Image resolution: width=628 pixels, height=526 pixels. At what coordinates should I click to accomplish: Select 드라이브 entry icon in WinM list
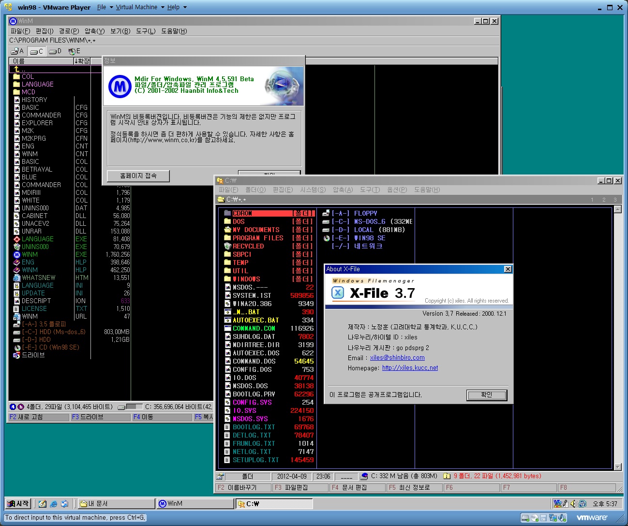point(17,355)
